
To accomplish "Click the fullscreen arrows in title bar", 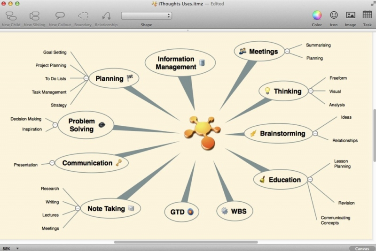I will coord(373,4).
